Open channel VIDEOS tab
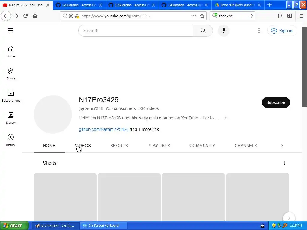The image size is (307, 230). coord(83,146)
